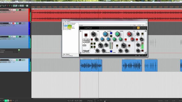Select the yellow A slot in plugin header
The width and height of the screenshot is (182, 102).
pyautogui.click(x=138, y=28)
